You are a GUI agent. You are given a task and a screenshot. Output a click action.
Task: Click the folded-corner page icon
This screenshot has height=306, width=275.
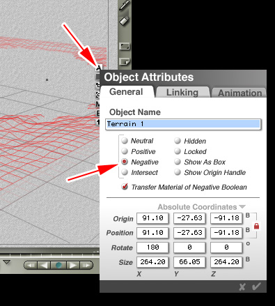coord(124,62)
